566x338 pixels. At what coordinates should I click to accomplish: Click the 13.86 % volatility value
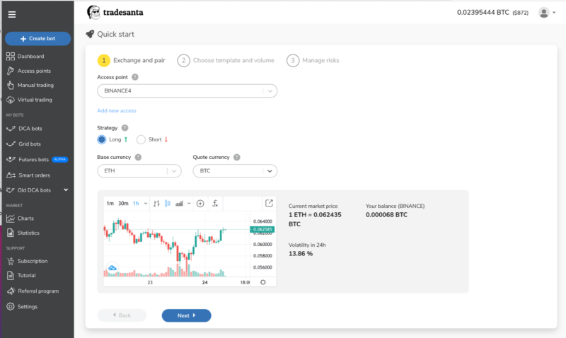tap(301, 254)
